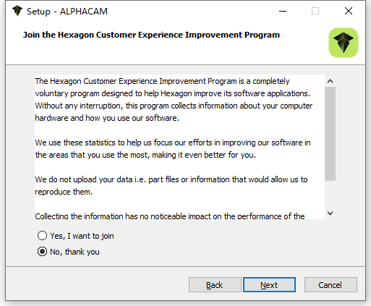The image size is (371, 306).
Task: Minimize the Setup window
Action: [x=283, y=11]
